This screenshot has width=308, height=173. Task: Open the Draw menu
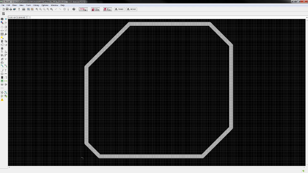pos(15,5)
